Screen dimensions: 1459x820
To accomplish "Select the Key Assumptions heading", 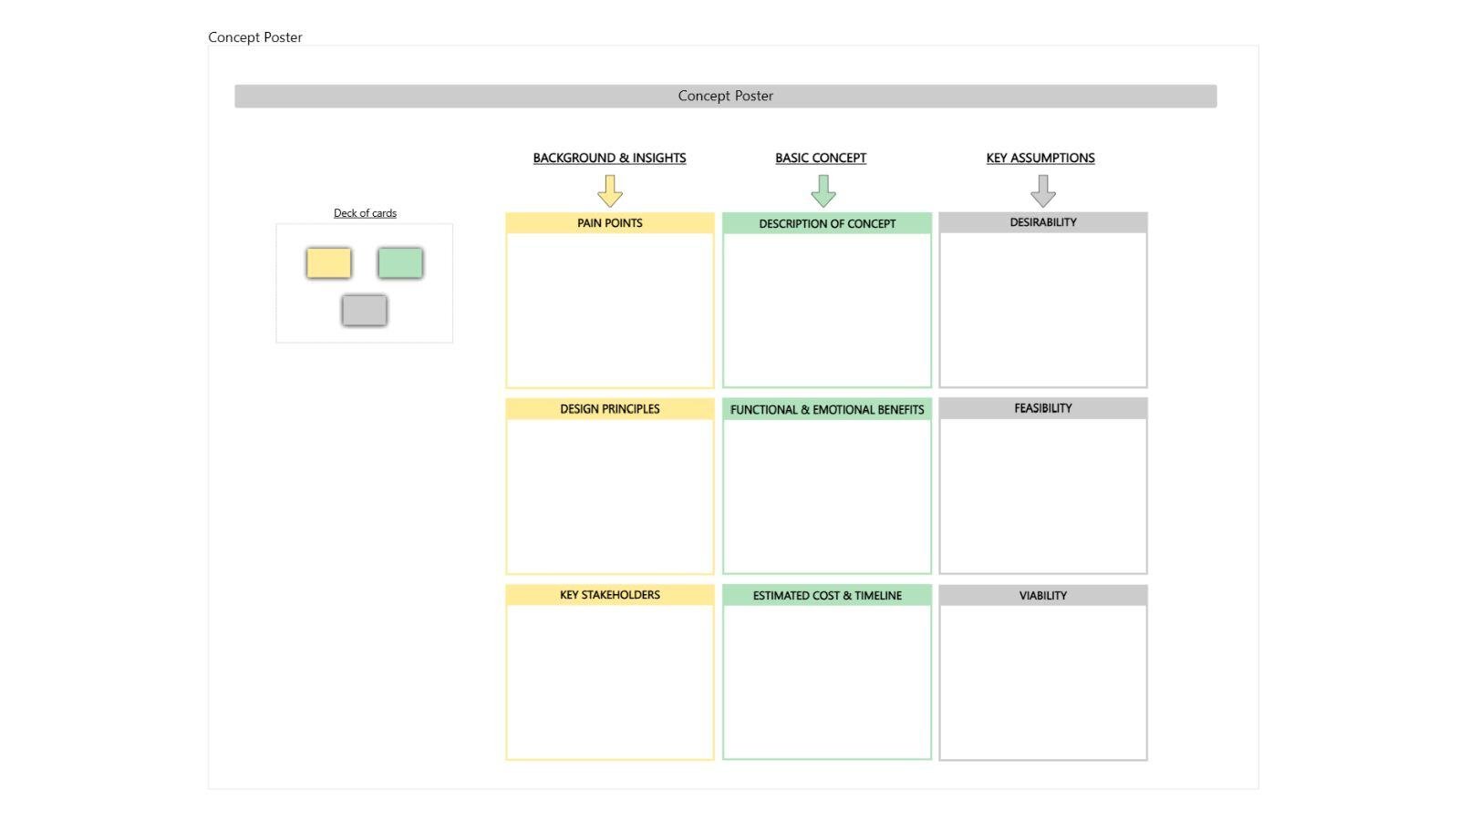I will [1040, 158].
